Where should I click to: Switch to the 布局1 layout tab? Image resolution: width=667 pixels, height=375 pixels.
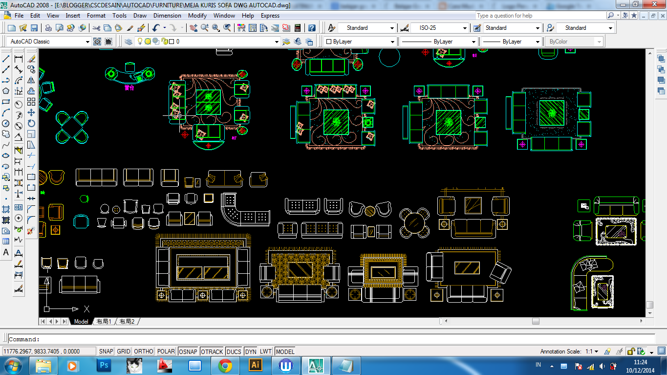click(x=104, y=322)
